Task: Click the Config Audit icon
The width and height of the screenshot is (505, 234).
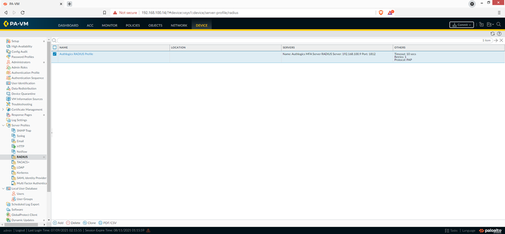Action: pos(8,52)
